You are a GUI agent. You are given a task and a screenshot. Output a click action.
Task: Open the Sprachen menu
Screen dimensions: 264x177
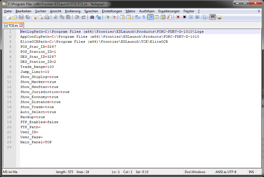(91, 11)
